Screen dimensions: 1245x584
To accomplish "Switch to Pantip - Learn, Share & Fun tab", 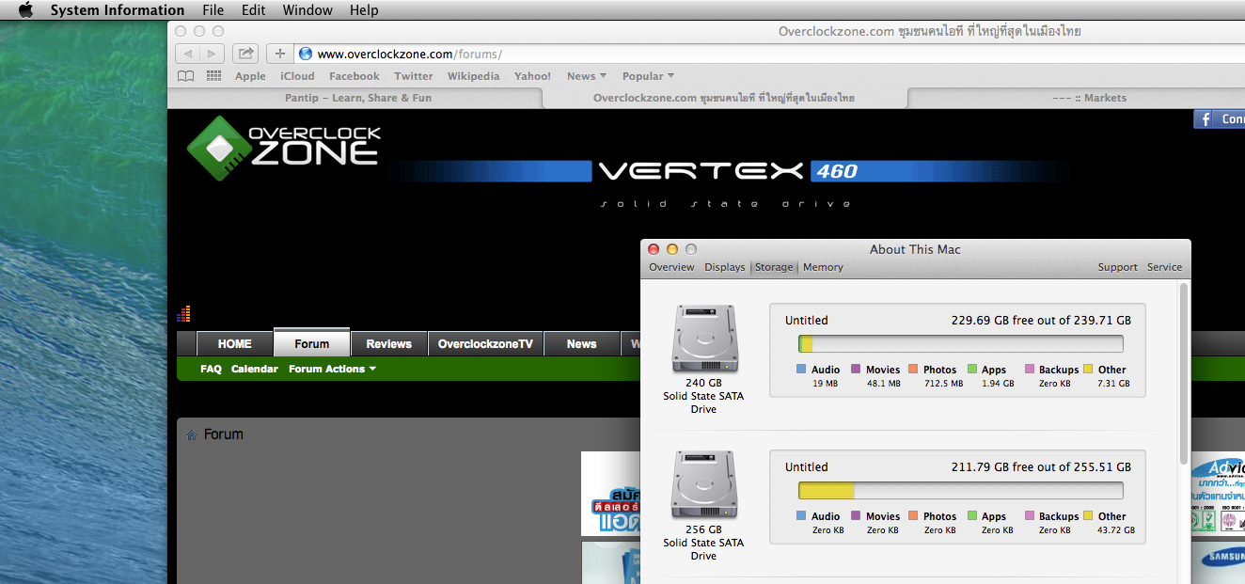I will [x=357, y=98].
